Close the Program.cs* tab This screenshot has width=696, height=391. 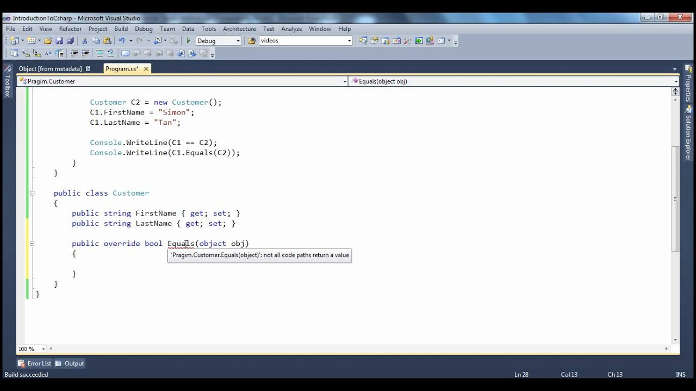point(146,69)
